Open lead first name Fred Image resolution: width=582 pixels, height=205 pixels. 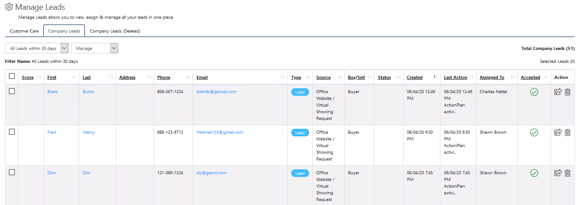[x=52, y=132]
